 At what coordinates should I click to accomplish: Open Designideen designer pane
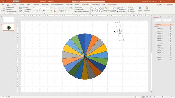click(147, 9)
